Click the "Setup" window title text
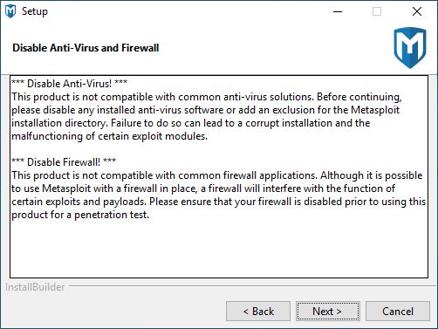 (x=35, y=11)
